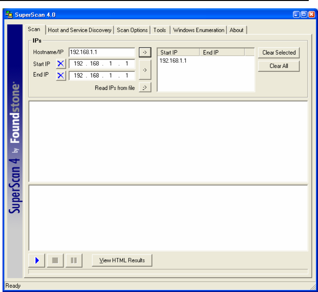Click the Start IP column header

(x=179, y=53)
